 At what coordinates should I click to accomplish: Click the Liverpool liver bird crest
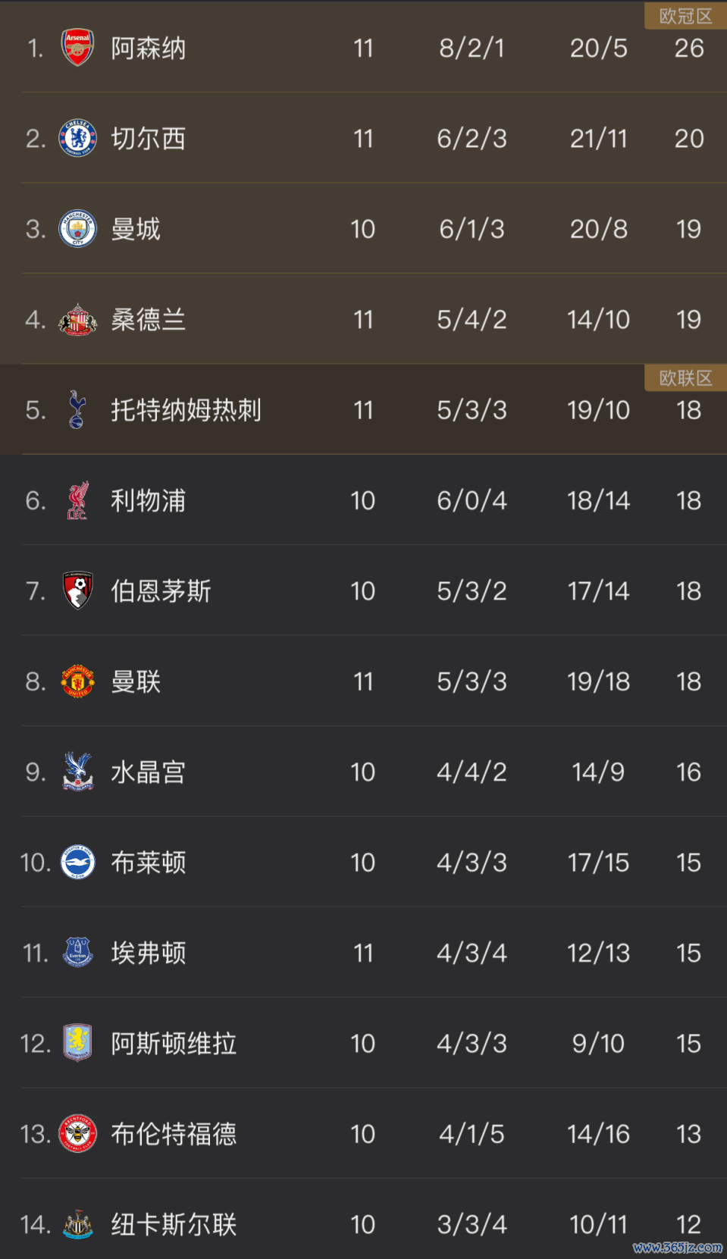(77, 500)
